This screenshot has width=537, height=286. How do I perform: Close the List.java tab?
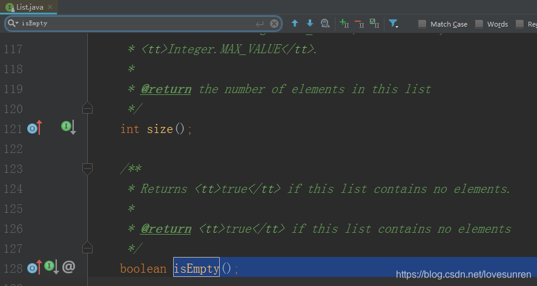tap(50, 7)
